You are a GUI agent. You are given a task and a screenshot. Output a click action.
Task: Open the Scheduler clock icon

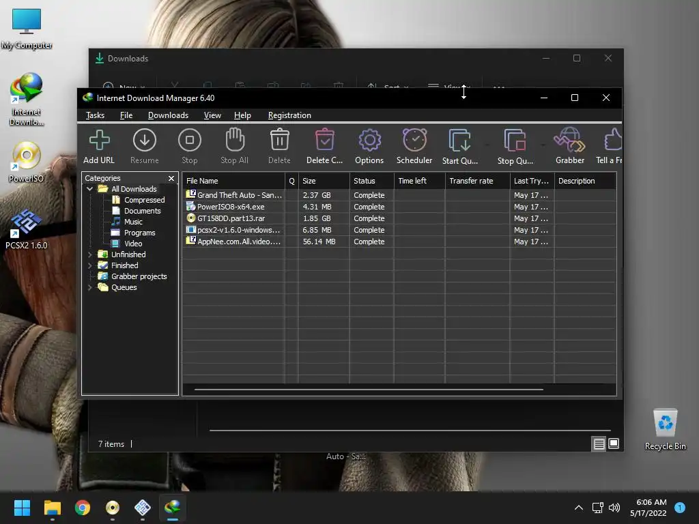pyautogui.click(x=414, y=140)
